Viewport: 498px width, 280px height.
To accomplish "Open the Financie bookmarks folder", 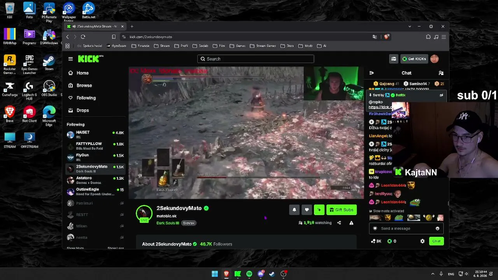I will pos(140,46).
